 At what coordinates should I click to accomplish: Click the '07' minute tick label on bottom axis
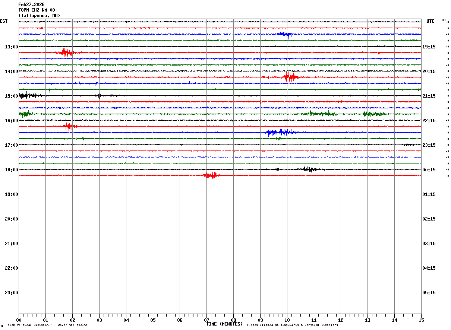tap(206, 320)
